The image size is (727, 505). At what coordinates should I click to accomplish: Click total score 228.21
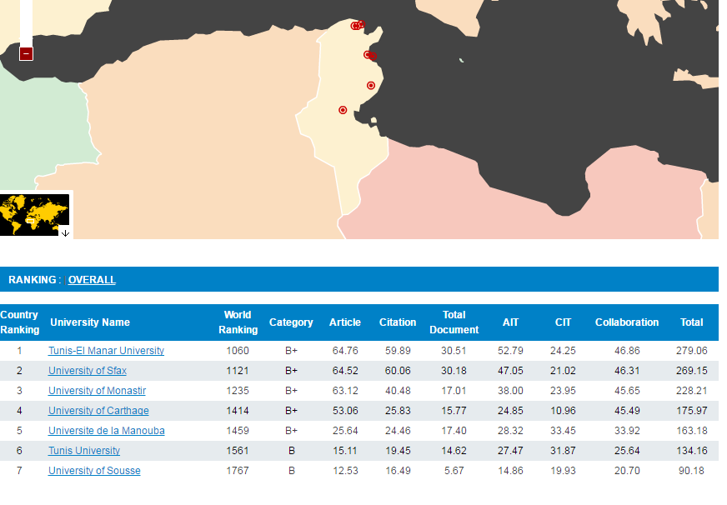click(x=692, y=391)
